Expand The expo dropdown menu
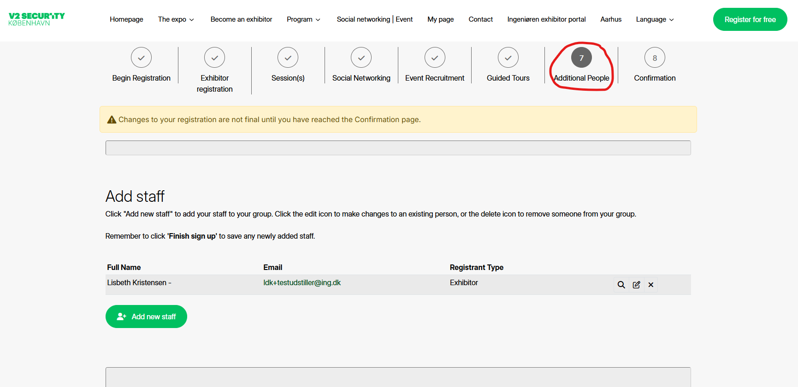The image size is (798, 387). pos(176,19)
